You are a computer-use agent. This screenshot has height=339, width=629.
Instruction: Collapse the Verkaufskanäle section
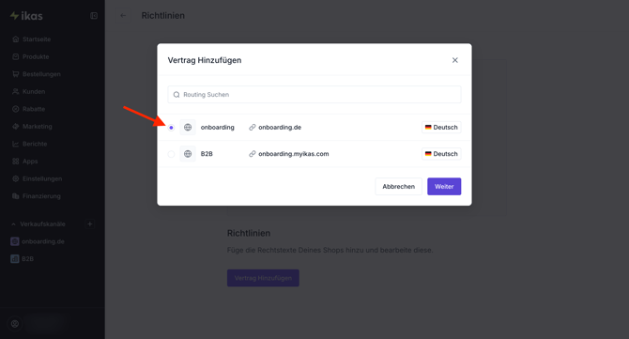(x=13, y=224)
